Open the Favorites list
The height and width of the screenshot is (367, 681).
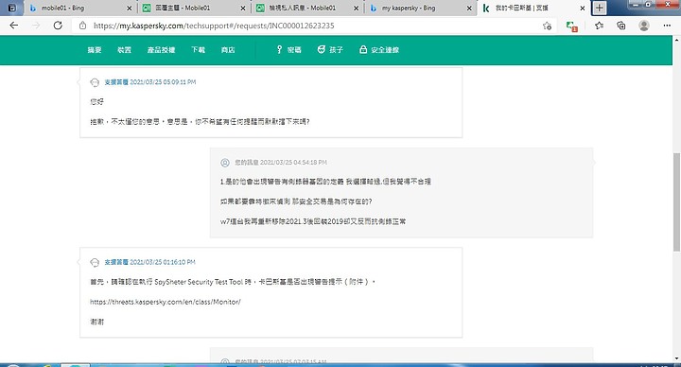click(x=599, y=26)
